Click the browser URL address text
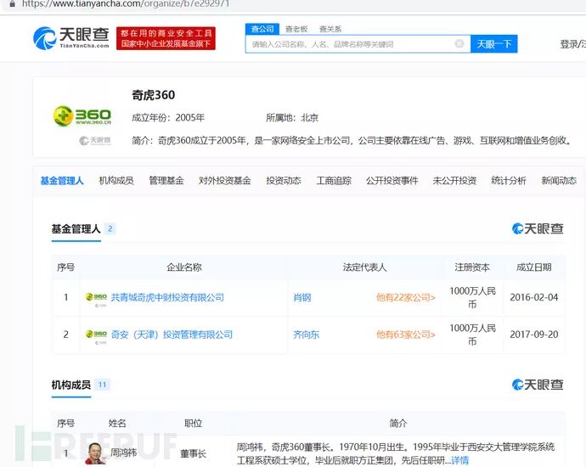Image resolution: width=586 pixels, height=467 pixels. (126, 4)
